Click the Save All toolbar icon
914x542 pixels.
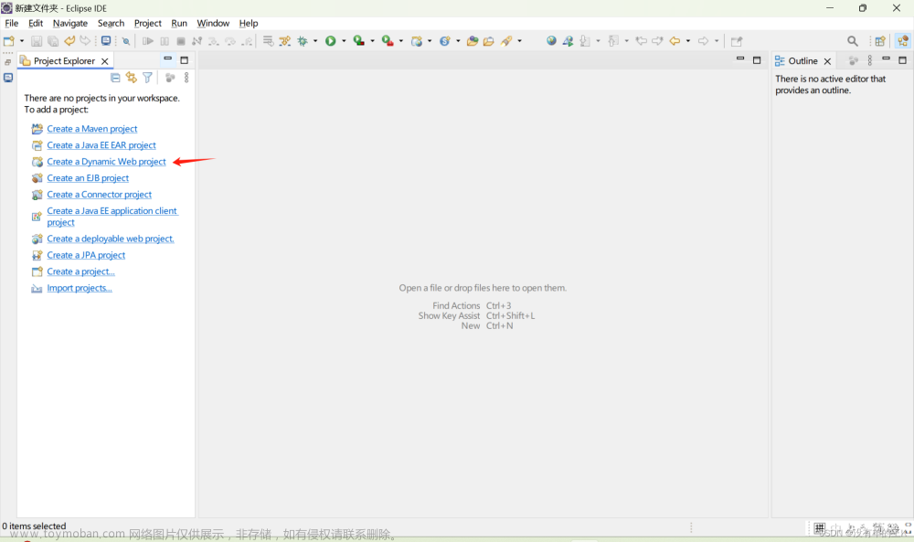pos(53,41)
